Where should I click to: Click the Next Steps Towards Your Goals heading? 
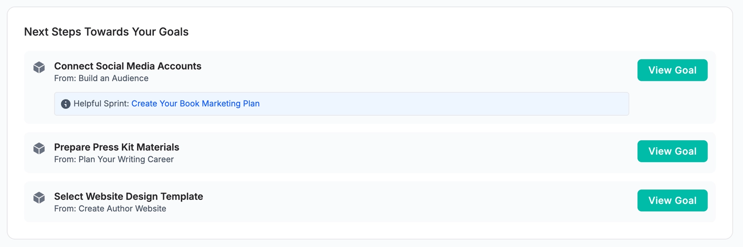point(106,32)
